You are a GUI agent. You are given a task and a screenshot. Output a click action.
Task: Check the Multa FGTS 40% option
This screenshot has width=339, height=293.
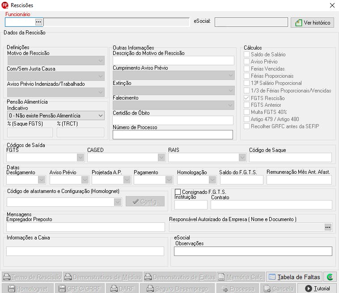[x=246, y=112]
